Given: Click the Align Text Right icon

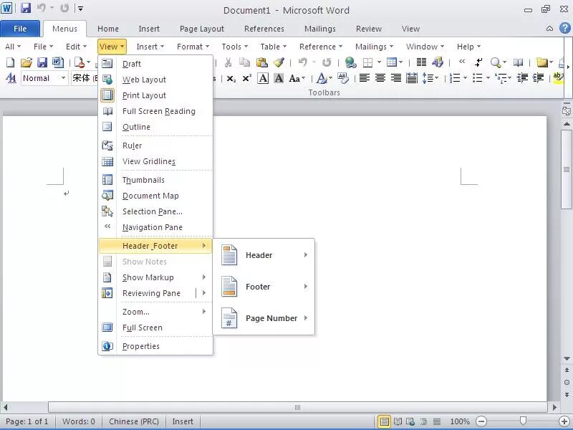Looking at the screenshot, I should 396,78.
